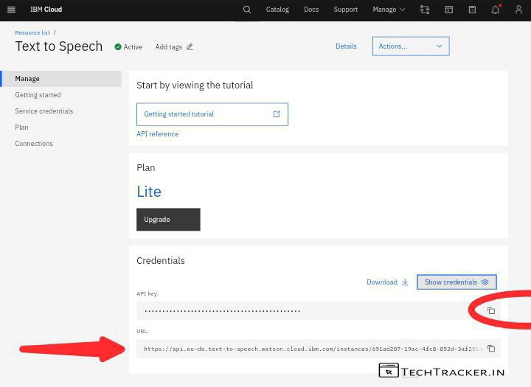Open the hamburger navigation menu
Screen dimensions: 531x387
pyautogui.click(x=11, y=10)
